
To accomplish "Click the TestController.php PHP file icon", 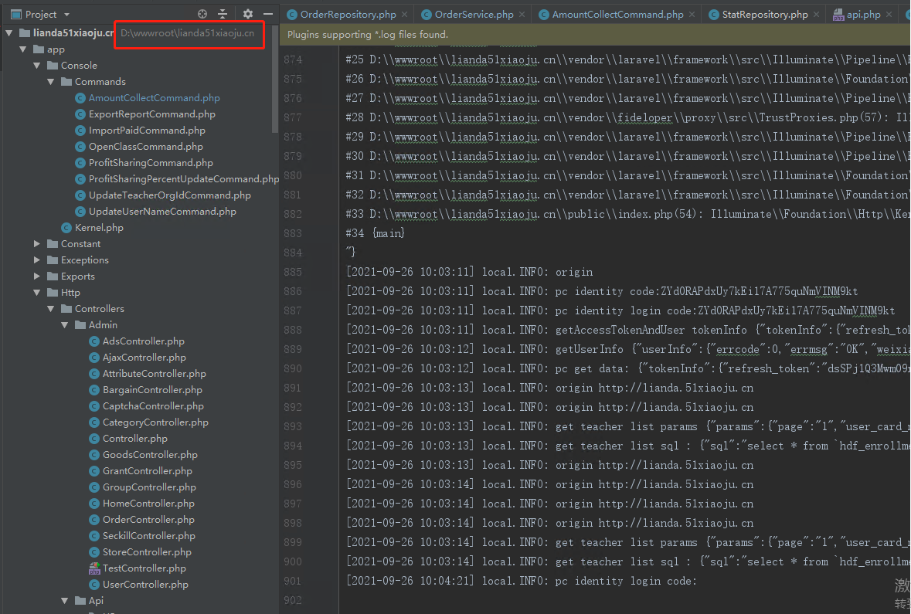I will [94, 568].
